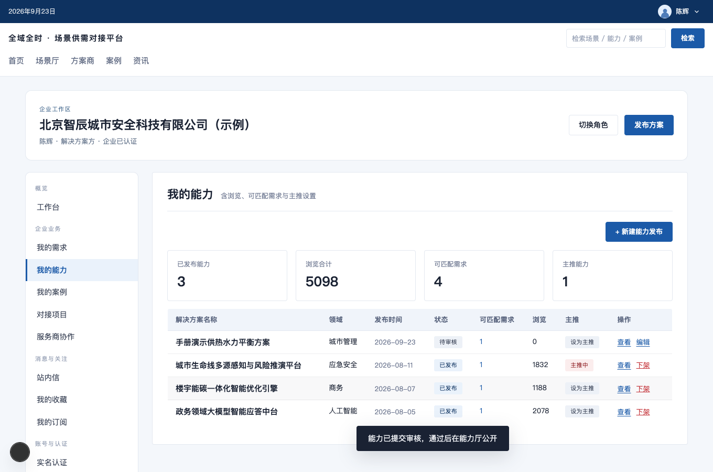Click 查看 for 手册演示供热水力平衡方案
Image resolution: width=713 pixels, height=472 pixels.
point(624,342)
